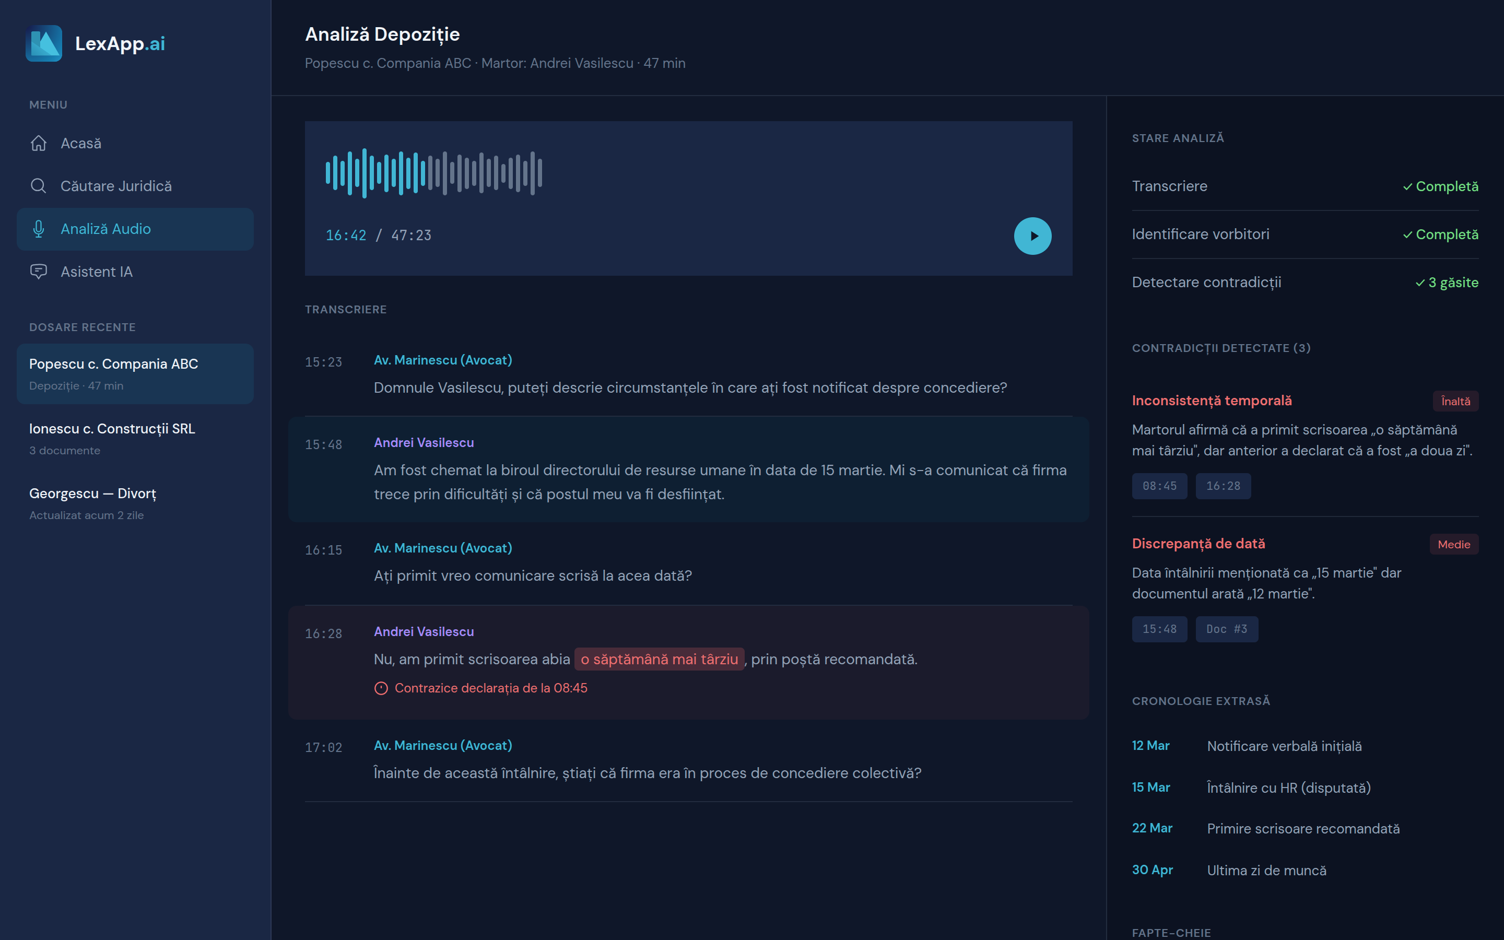The image size is (1504, 940).
Task: Select the Analiză Audio microphone icon
Action: [39, 229]
